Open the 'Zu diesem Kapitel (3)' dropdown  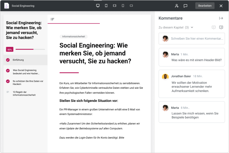click(176, 27)
